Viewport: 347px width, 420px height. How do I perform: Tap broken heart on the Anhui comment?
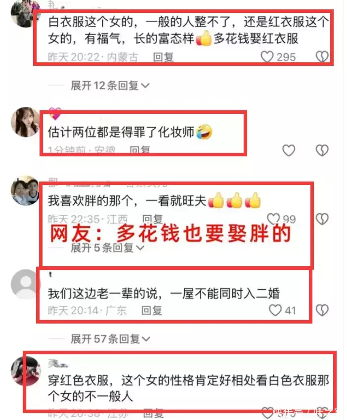point(322,150)
